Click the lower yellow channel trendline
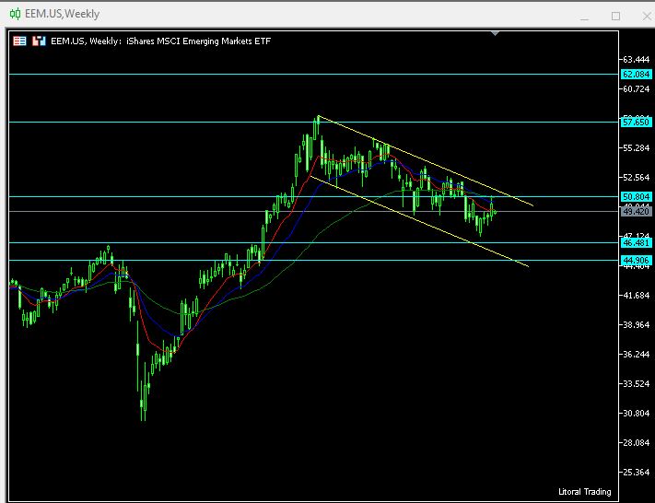 [424, 219]
